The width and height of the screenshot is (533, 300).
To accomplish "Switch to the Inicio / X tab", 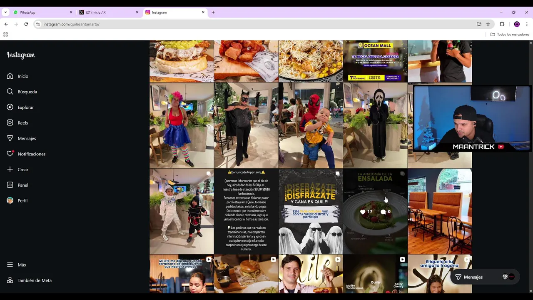I will pyautogui.click(x=109, y=12).
